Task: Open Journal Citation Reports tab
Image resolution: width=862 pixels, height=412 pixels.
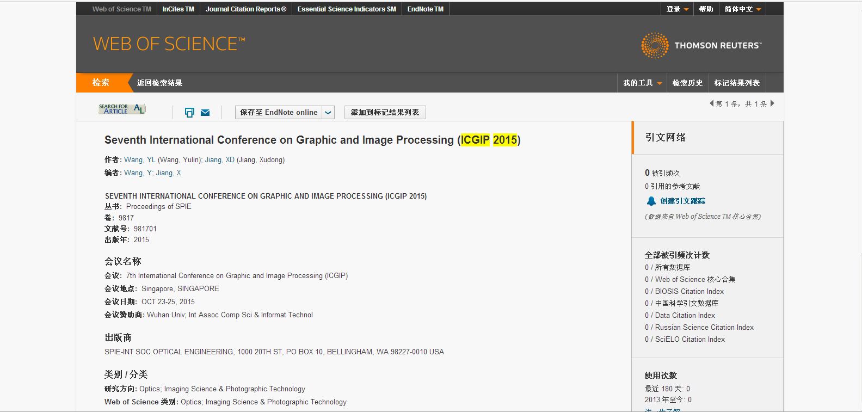Action: [x=246, y=9]
